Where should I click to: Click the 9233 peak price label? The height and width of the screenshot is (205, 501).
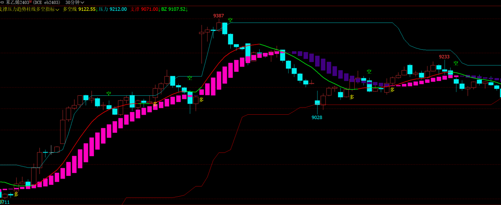coord(445,57)
